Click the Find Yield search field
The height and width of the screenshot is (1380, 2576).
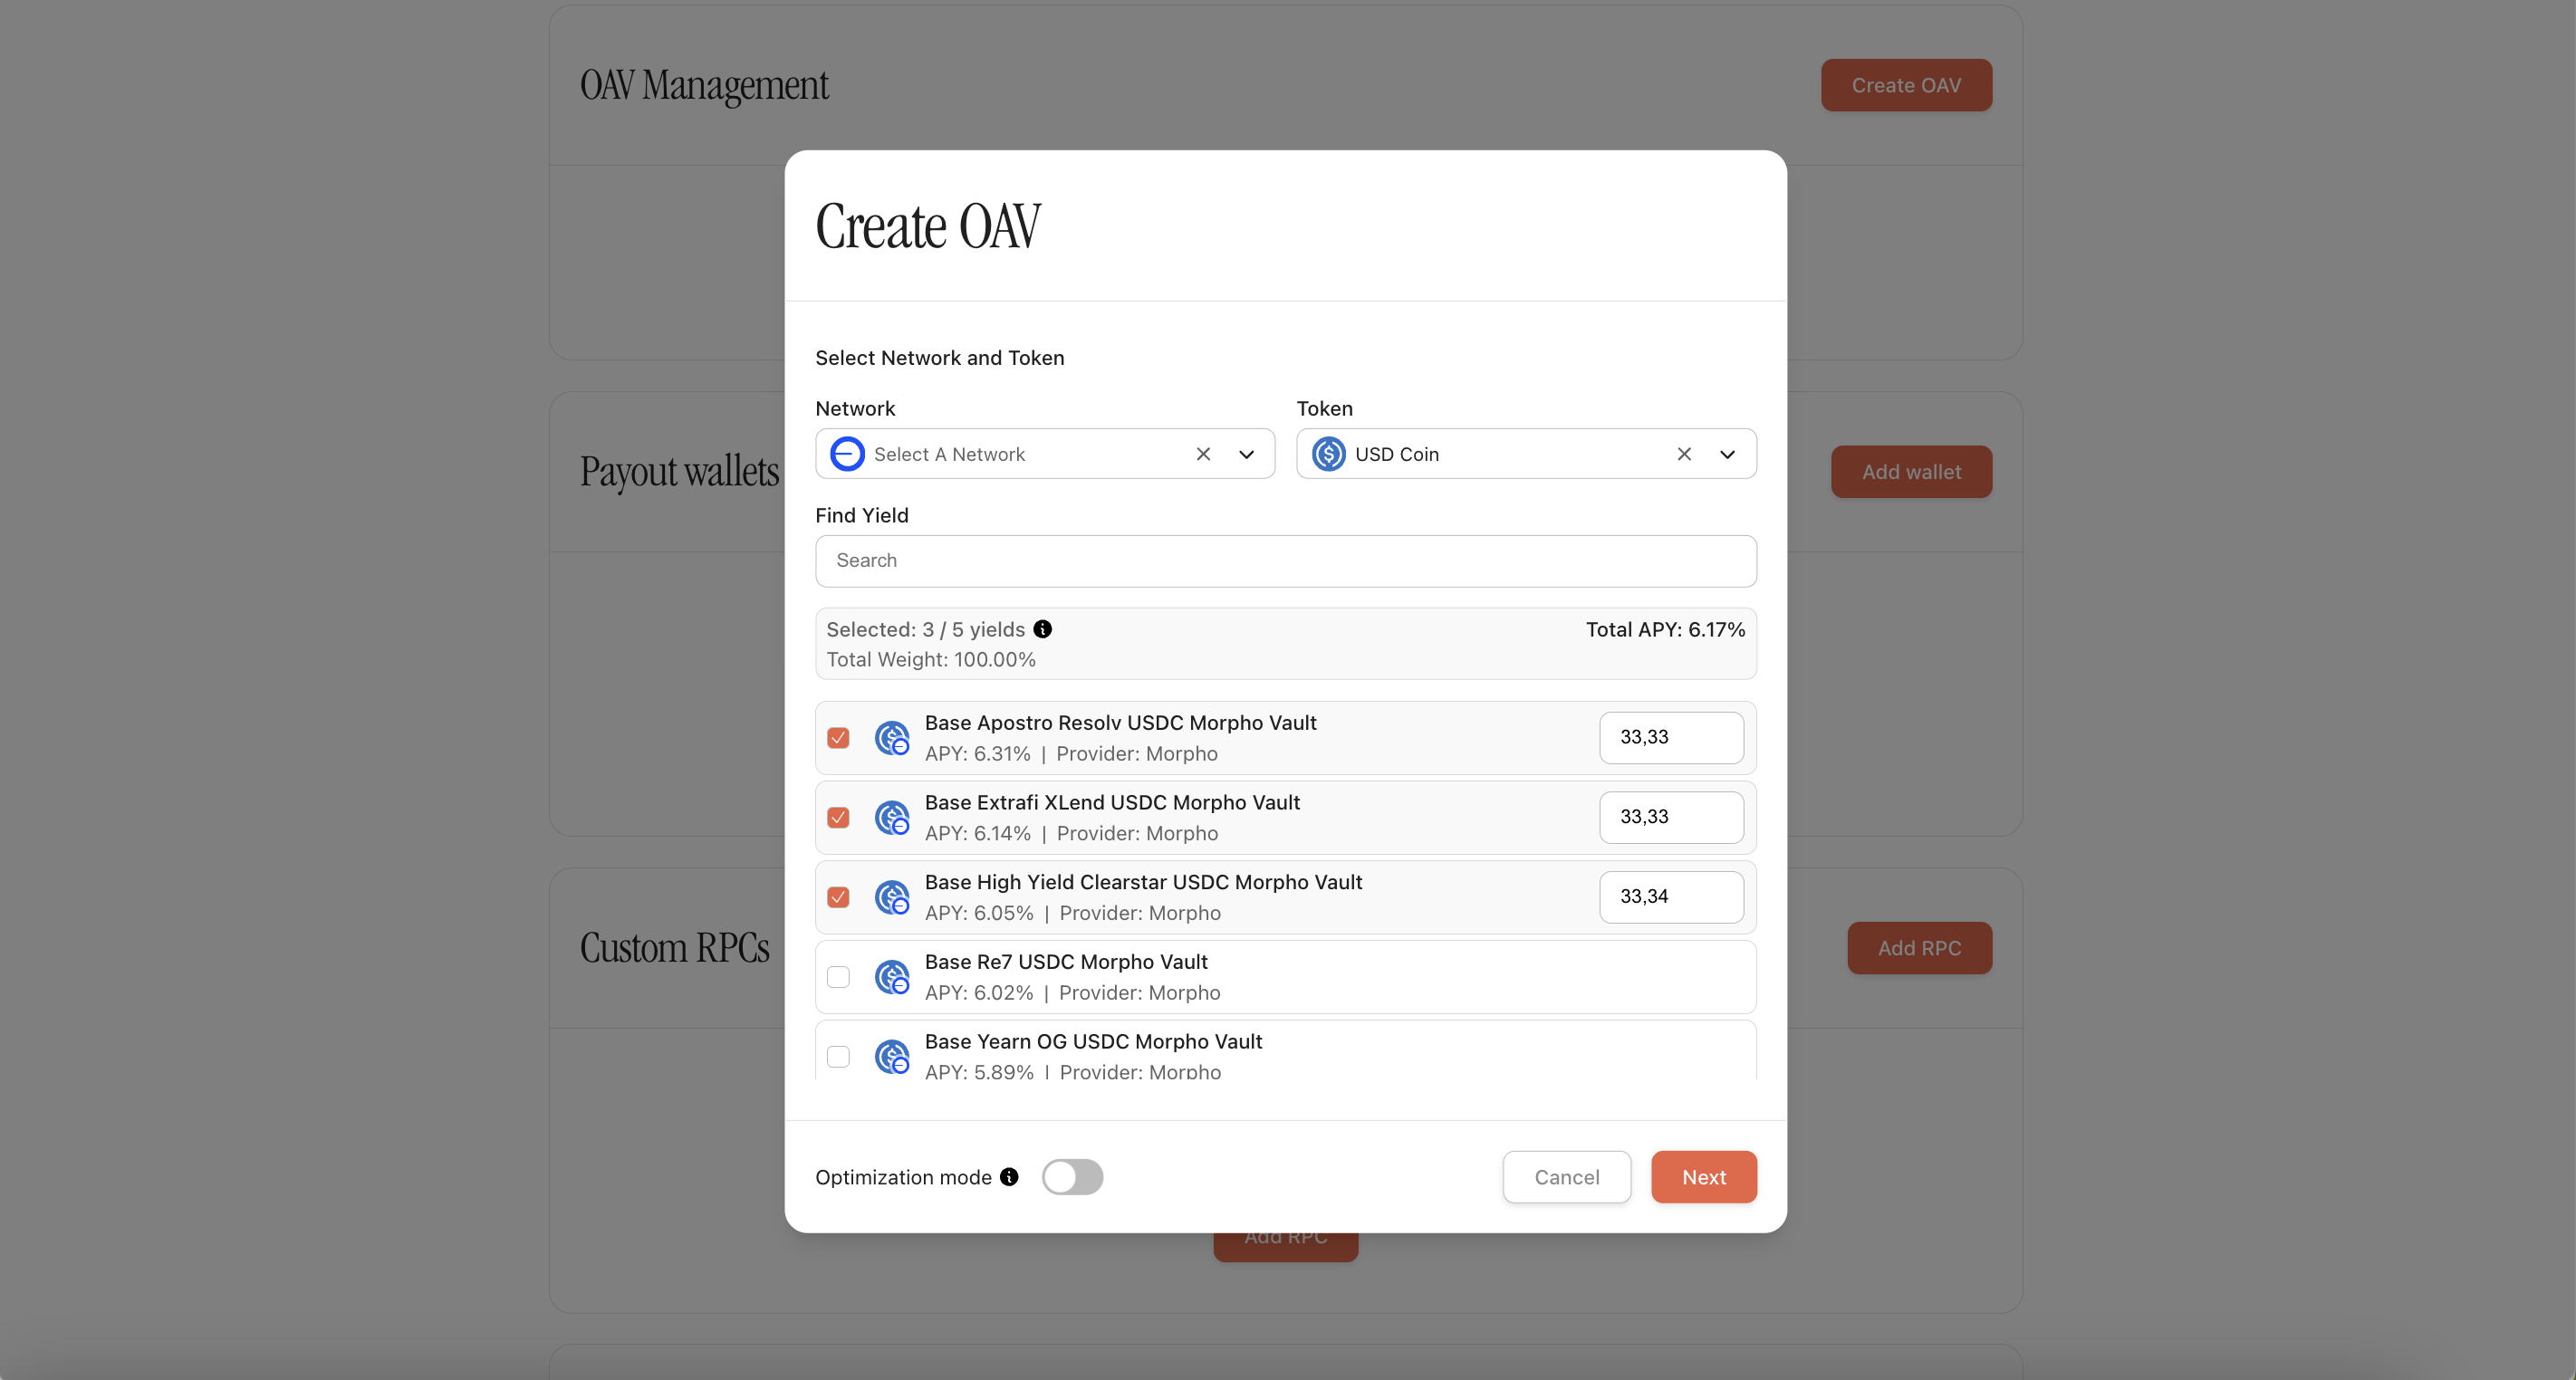click(x=1285, y=561)
